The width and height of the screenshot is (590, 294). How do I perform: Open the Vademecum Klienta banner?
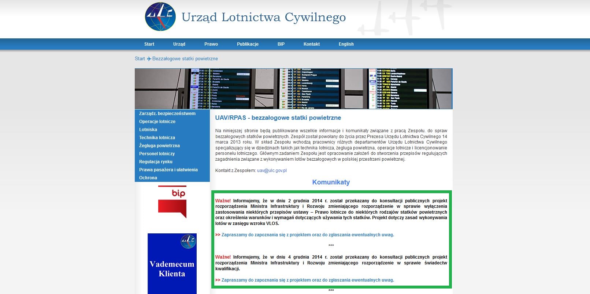172,263
